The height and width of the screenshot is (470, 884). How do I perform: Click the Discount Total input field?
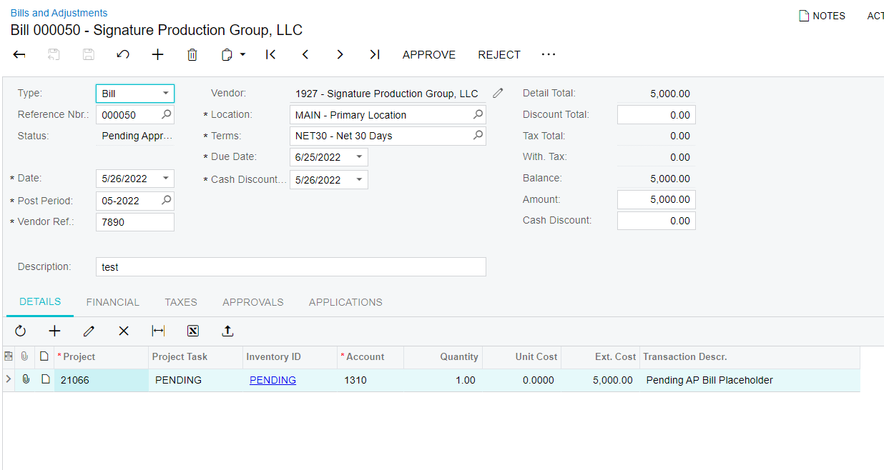click(657, 115)
